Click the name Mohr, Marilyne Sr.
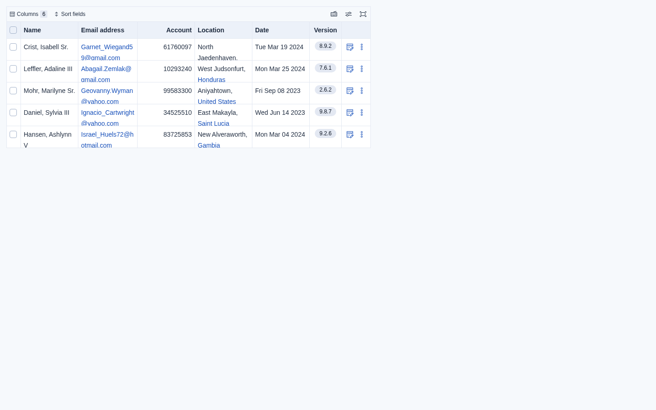This screenshot has height=410, width=656. pyautogui.click(x=49, y=91)
